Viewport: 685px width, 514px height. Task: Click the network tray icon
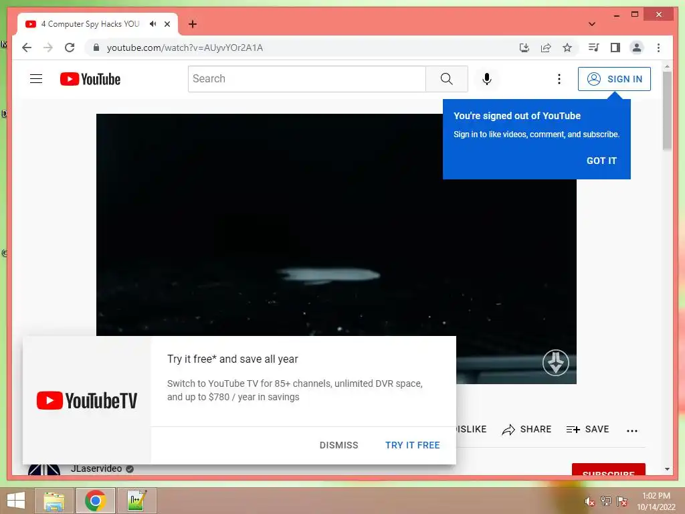tap(605, 501)
